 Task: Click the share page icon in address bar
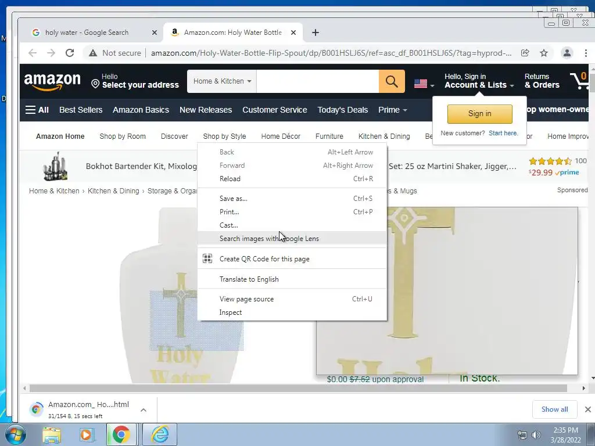coord(525,53)
